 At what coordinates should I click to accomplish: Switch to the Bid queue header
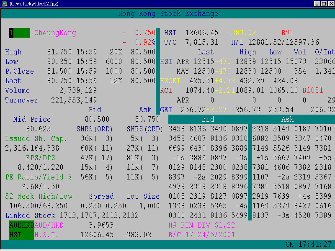(x=208, y=119)
